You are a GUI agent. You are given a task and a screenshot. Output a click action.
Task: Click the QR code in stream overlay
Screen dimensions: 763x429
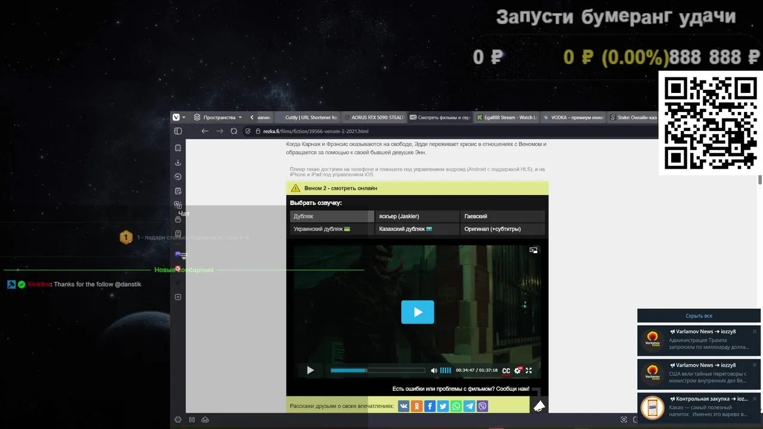711,123
